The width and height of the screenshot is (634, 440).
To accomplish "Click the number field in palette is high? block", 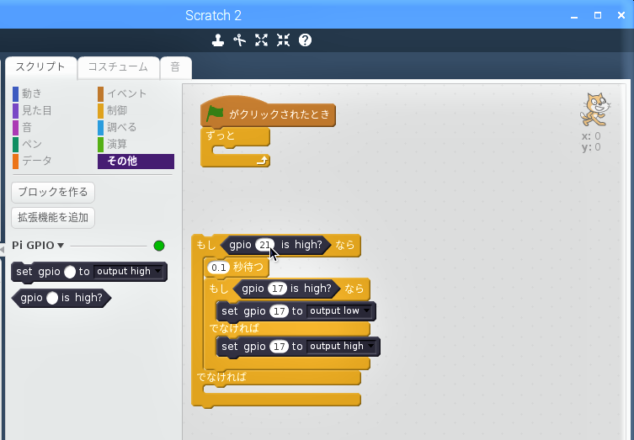I will [x=52, y=298].
